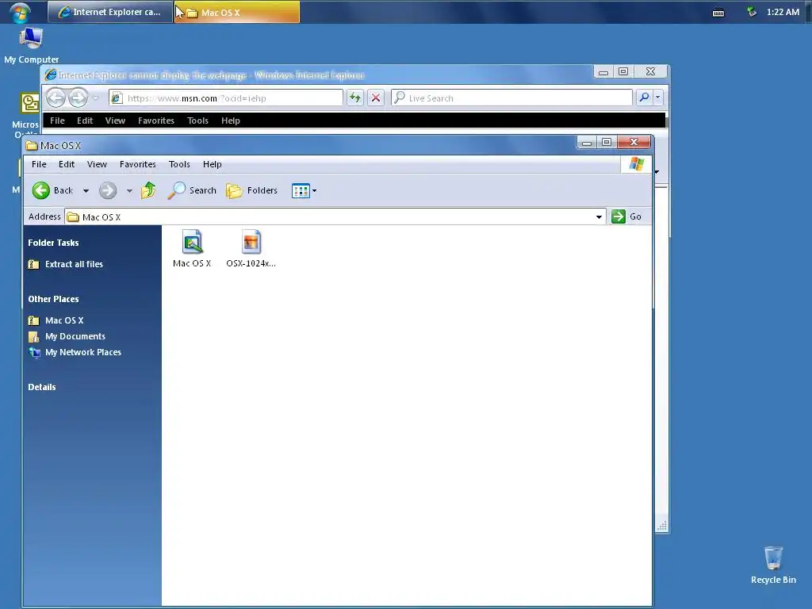Open File menu in Mac OS X window
The image size is (812, 609).
pyautogui.click(x=39, y=164)
